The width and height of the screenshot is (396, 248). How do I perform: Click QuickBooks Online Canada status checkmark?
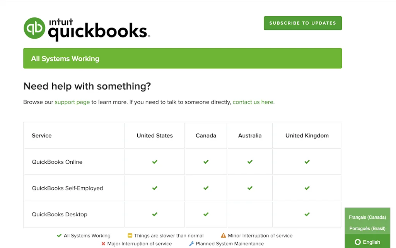click(206, 162)
